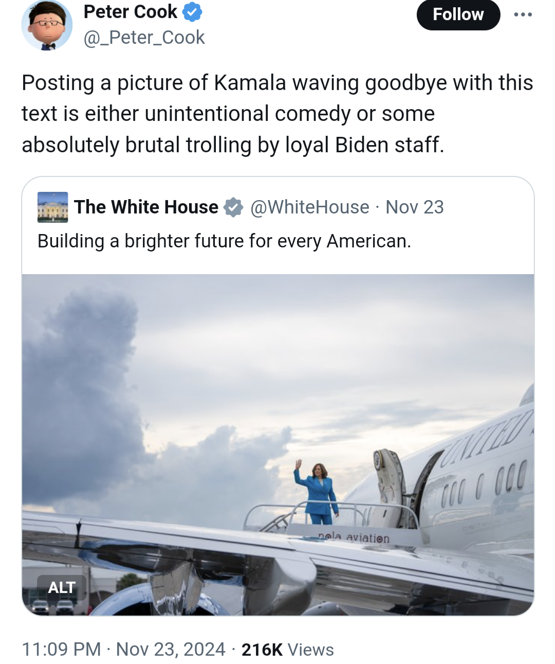Click the "nola aviation" stairs sign in photo
Image resolution: width=555 pixels, height=664 pixels.
coord(354,537)
